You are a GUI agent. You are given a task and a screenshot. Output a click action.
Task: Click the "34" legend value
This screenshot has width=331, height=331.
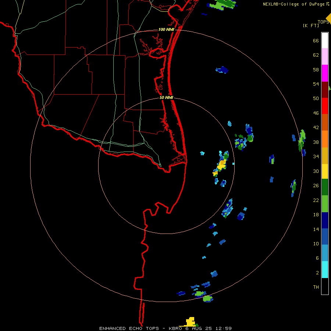[316, 157]
